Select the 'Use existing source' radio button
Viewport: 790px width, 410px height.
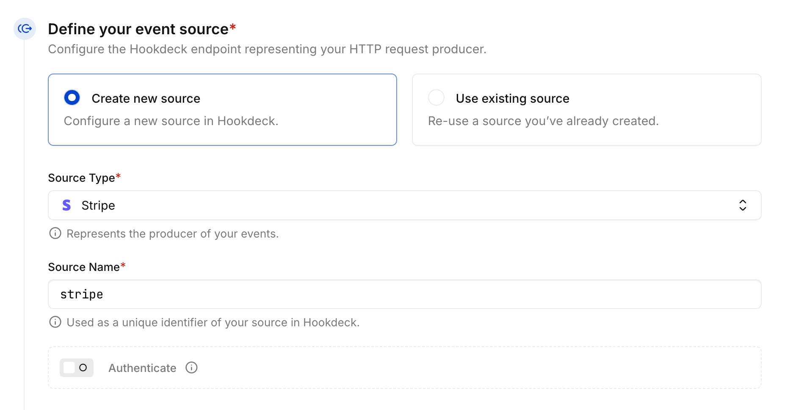[436, 98]
